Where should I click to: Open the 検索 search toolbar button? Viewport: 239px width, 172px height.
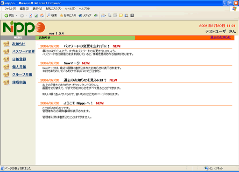coord(52,15)
